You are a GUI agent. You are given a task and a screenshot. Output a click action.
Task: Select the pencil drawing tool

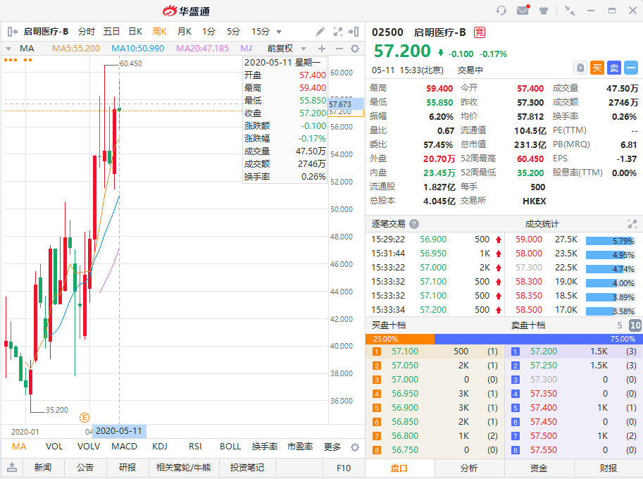[x=320, y=32]
